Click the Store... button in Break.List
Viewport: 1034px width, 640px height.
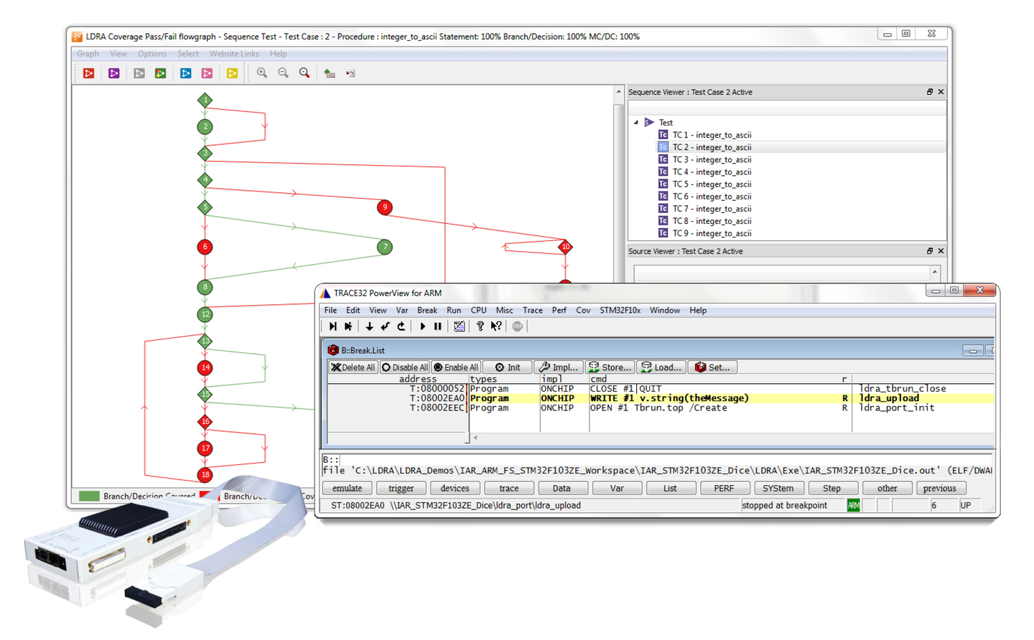pos(610,367)
